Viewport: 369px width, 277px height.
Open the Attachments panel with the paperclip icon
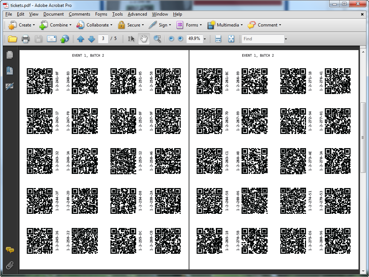click(10, 265)
